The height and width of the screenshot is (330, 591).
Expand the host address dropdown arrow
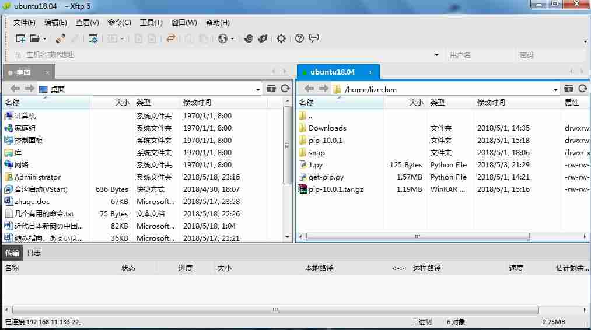click(x=436, y=55)
